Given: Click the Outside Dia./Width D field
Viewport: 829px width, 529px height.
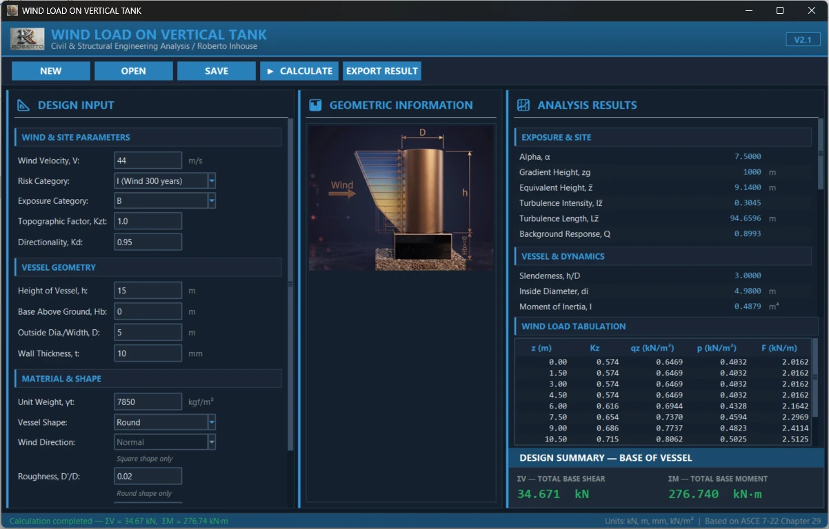Looking at the screenshot, I should [148, 333].
